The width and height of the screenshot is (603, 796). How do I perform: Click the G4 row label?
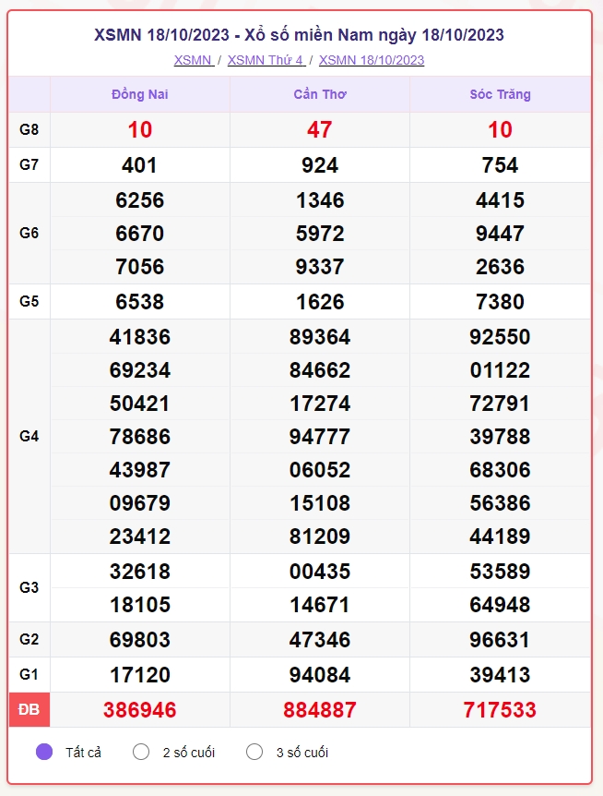click(x=29, y=436)
